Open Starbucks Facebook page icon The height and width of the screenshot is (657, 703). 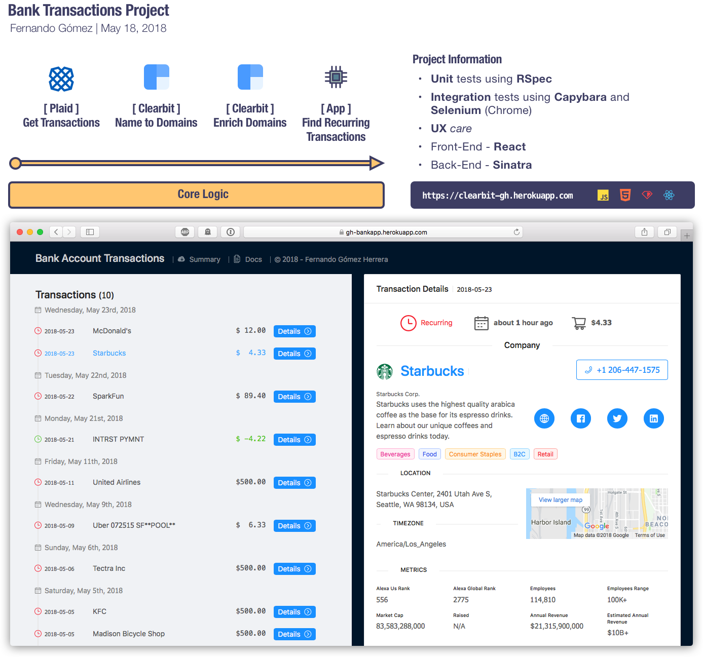(x=580, y=418)
